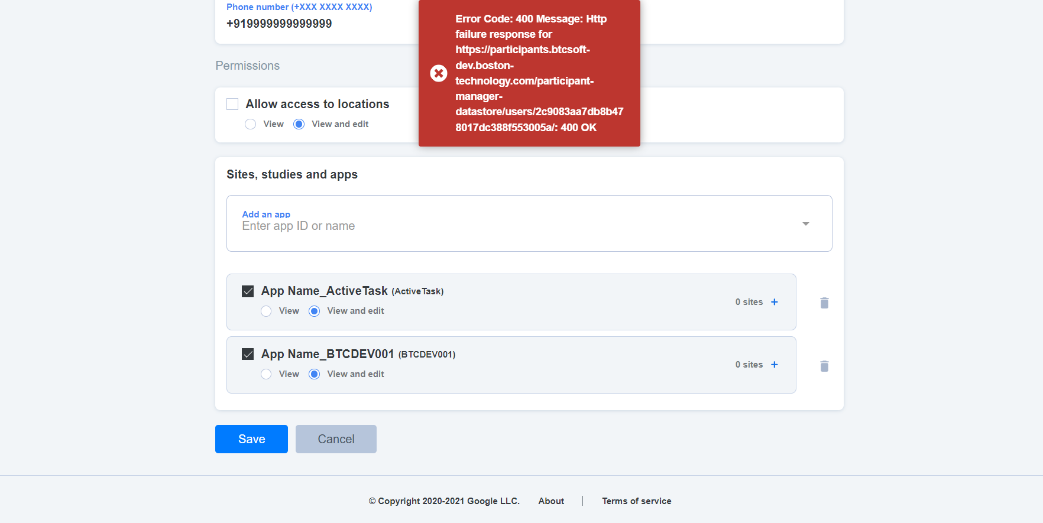Uncheck the App Name_ActiveTask checkbox
Screen dimensions: 1043x523
click(x=248, y=291)
